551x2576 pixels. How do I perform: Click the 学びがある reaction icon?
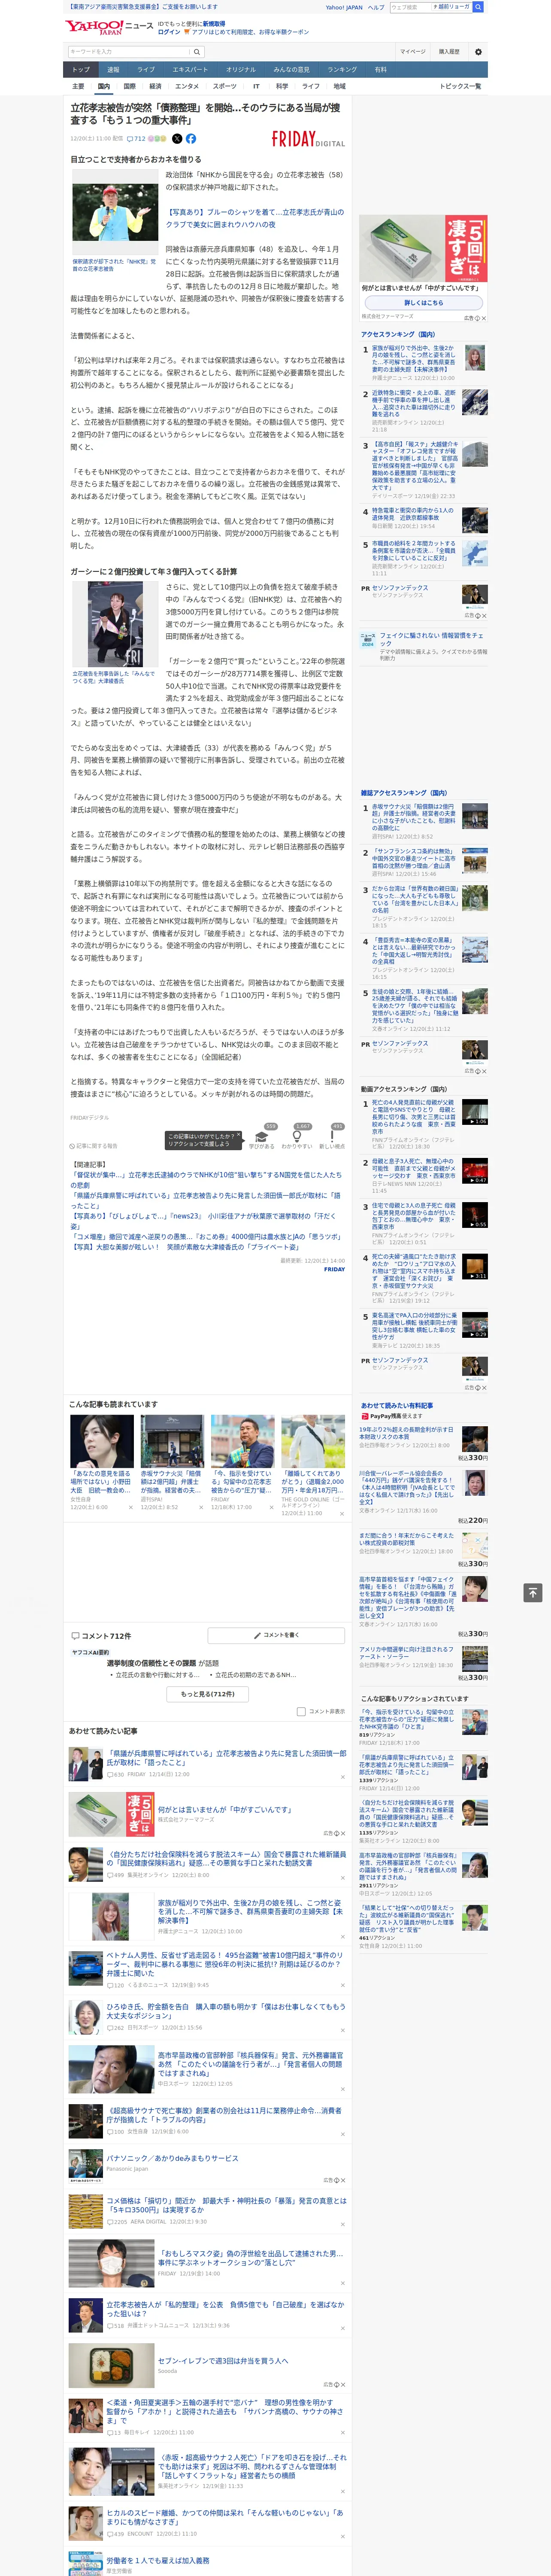point(261,1135)
